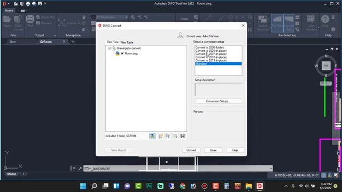Expand quick access toolbar customize arrow
Viewport: 342px width, 192px height.
[45, 4]
